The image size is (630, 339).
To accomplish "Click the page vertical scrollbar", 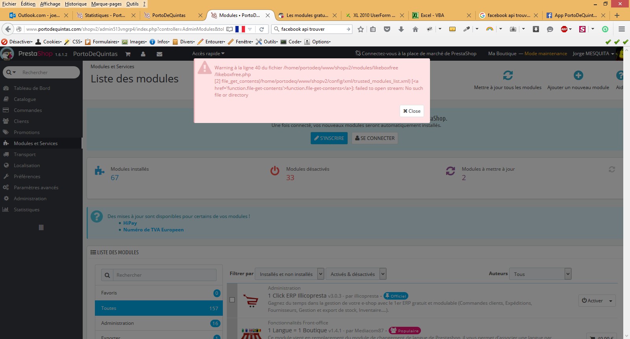I will coord(626,193).
